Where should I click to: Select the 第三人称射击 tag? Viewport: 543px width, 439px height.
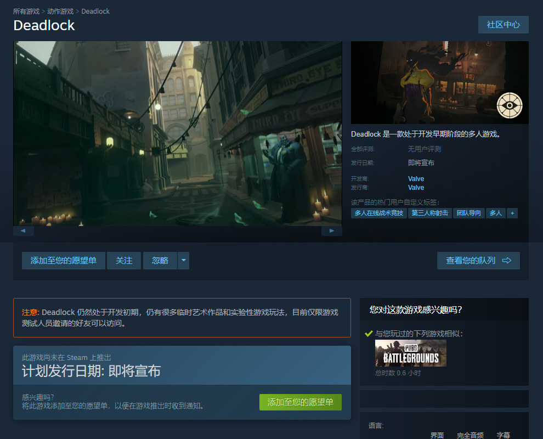pos(430,213)
